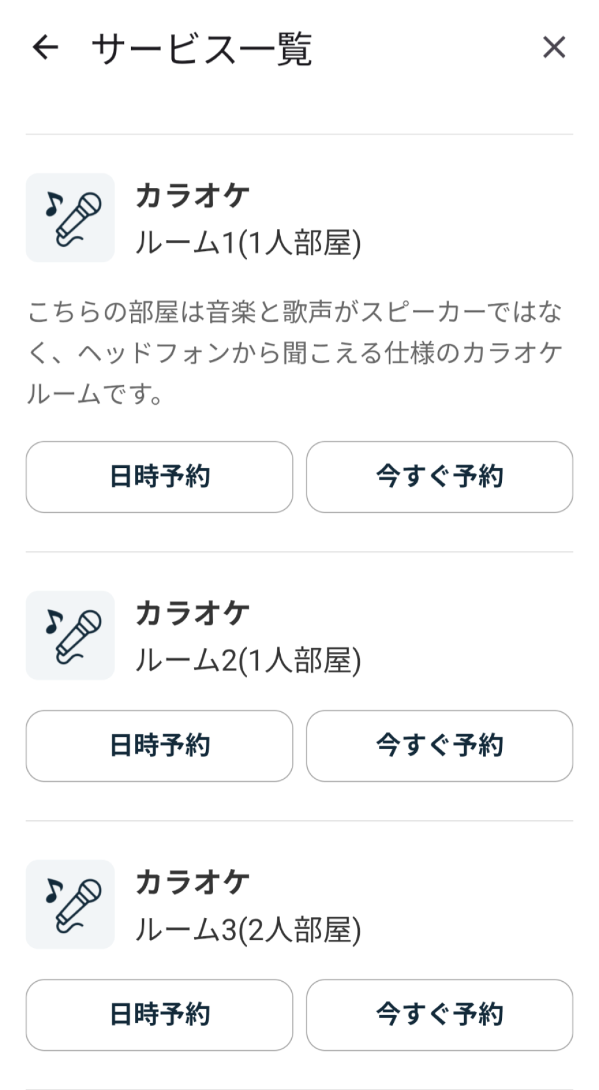Viewport: 599px width, 1090px height.
Task: Click the サービス一覧 page title
Action: [202, 49]
